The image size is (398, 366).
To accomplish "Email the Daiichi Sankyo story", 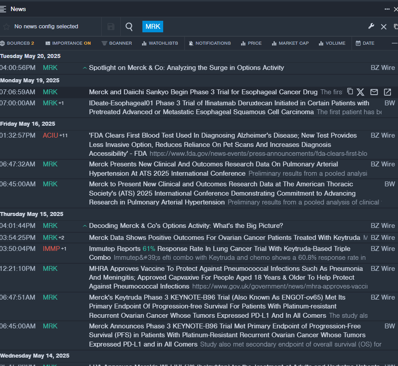I will point(374,92).
